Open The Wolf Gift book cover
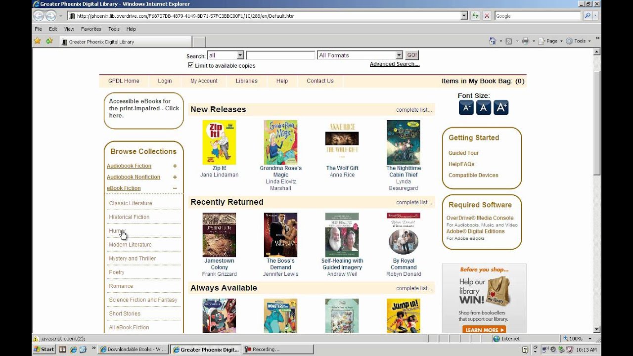The image size is (633, 356). (x=342, y=142)
